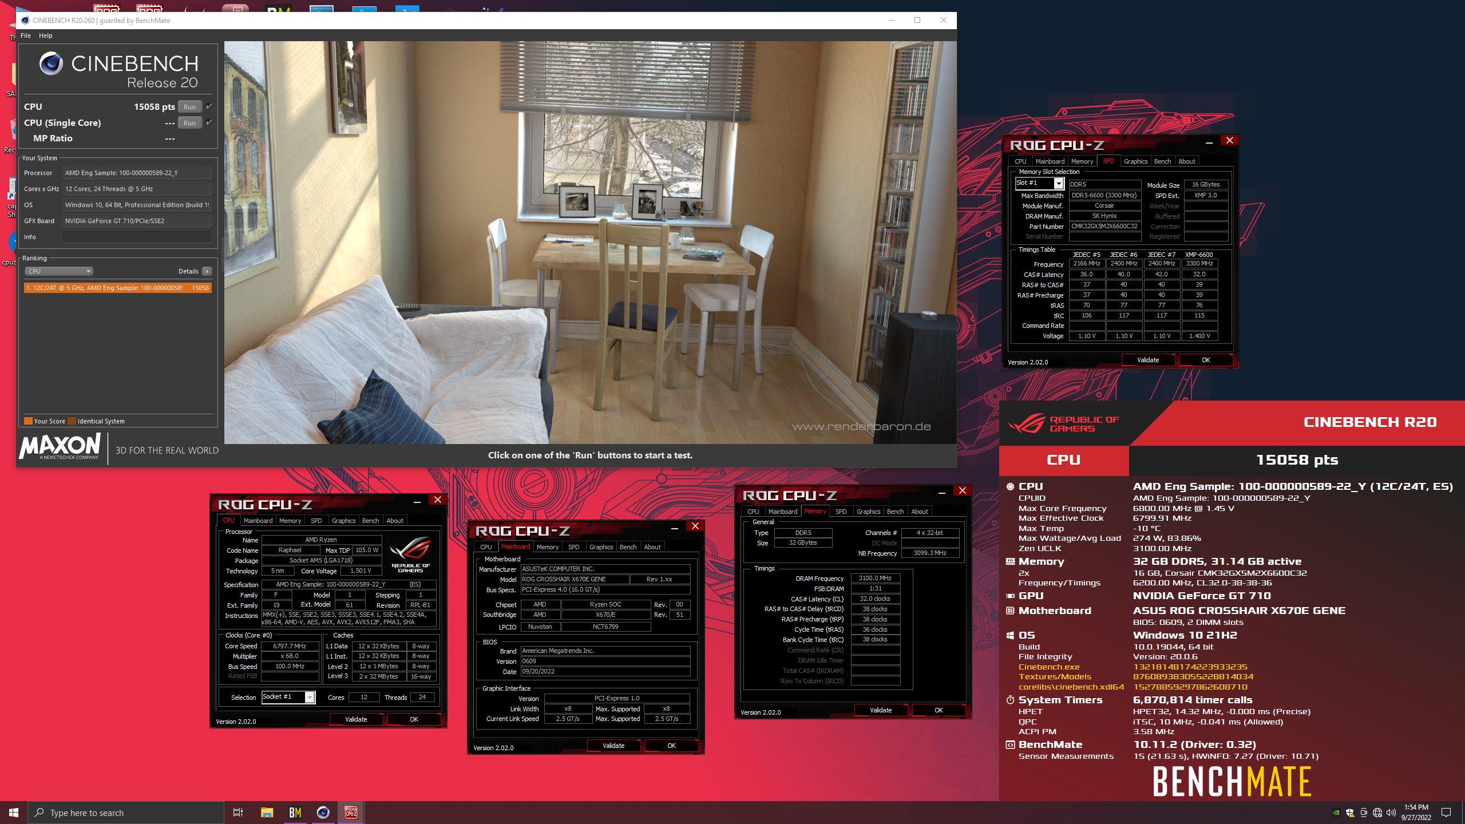
Task: Expand ranking Details with the arrow button
Action: coord(207,271)
